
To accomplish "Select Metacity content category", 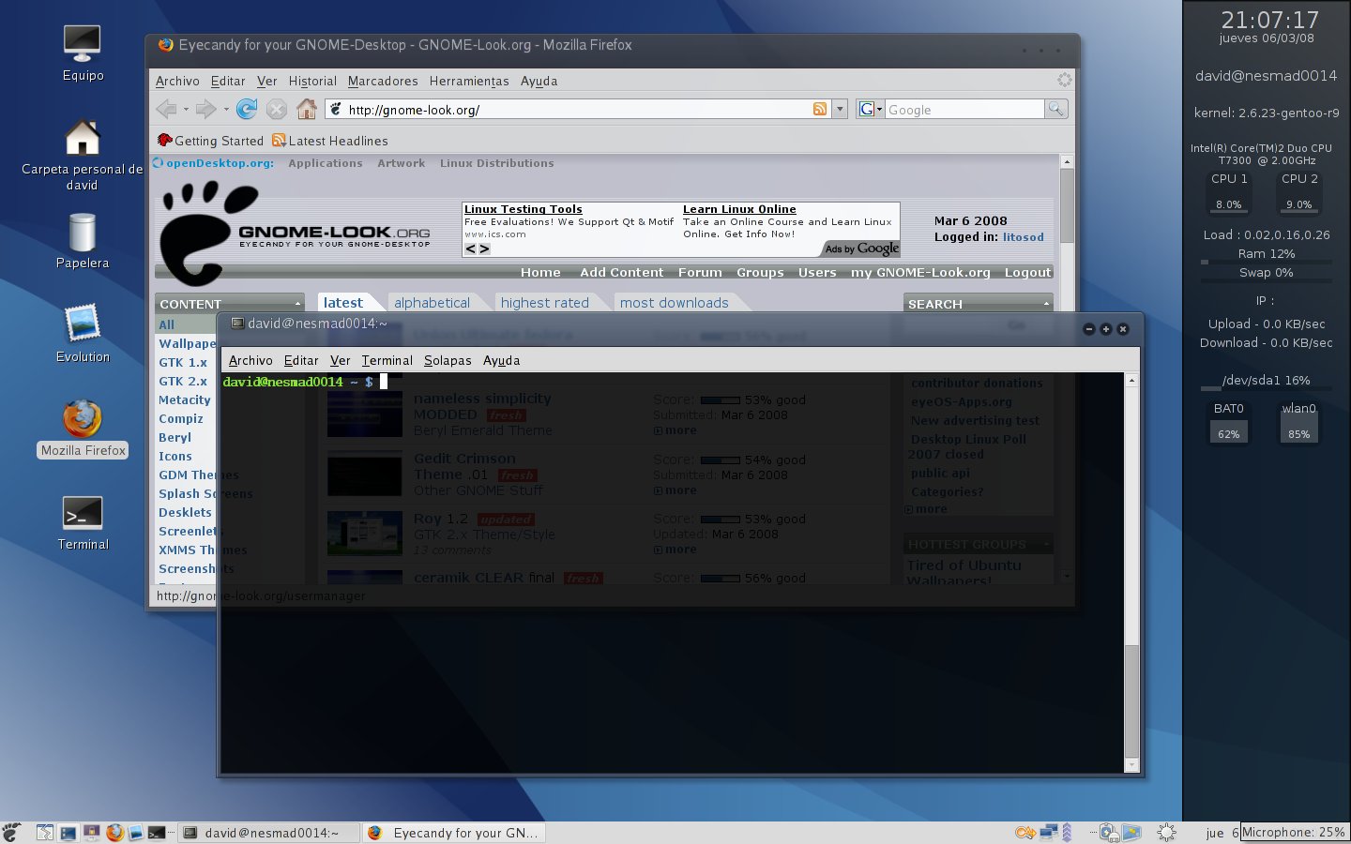I will pyautogui.click(x=185, y=399).
